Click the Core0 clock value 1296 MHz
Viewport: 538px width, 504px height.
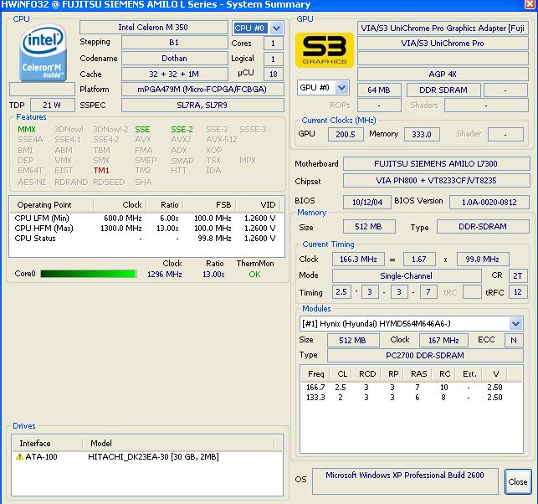(165, 275)
